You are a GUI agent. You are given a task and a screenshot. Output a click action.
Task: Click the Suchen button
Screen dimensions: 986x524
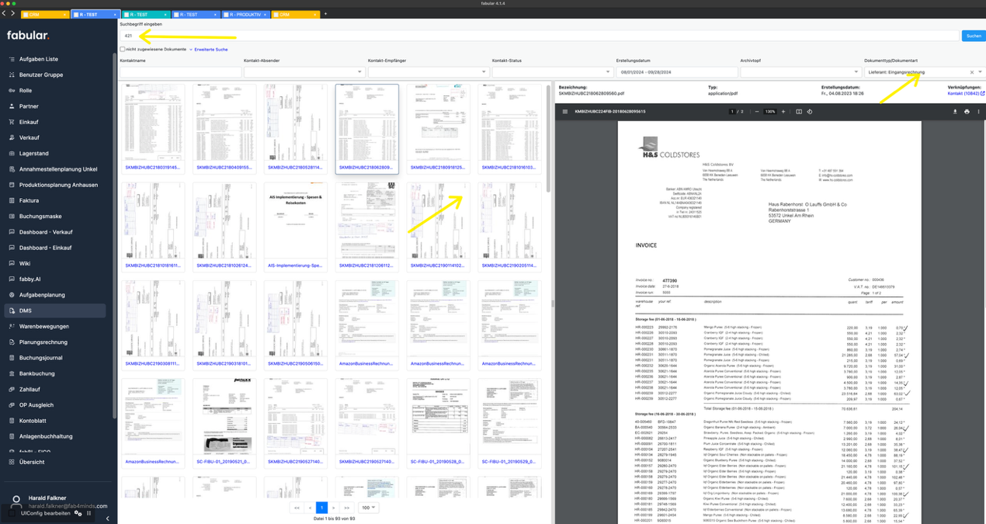972,35
